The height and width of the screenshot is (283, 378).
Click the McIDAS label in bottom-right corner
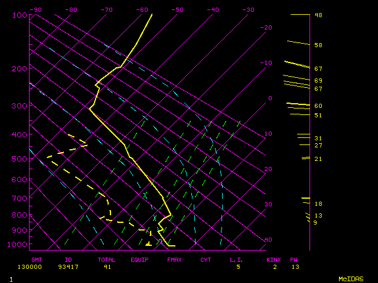pos(351,278)
